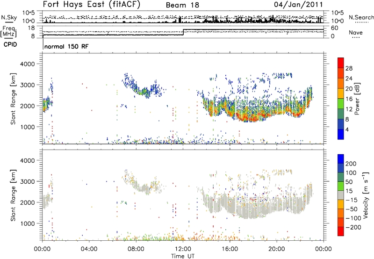Screen dimensions: 374x259
Task: Click the '4' power colorbar tick label
Action: (347, 129)
